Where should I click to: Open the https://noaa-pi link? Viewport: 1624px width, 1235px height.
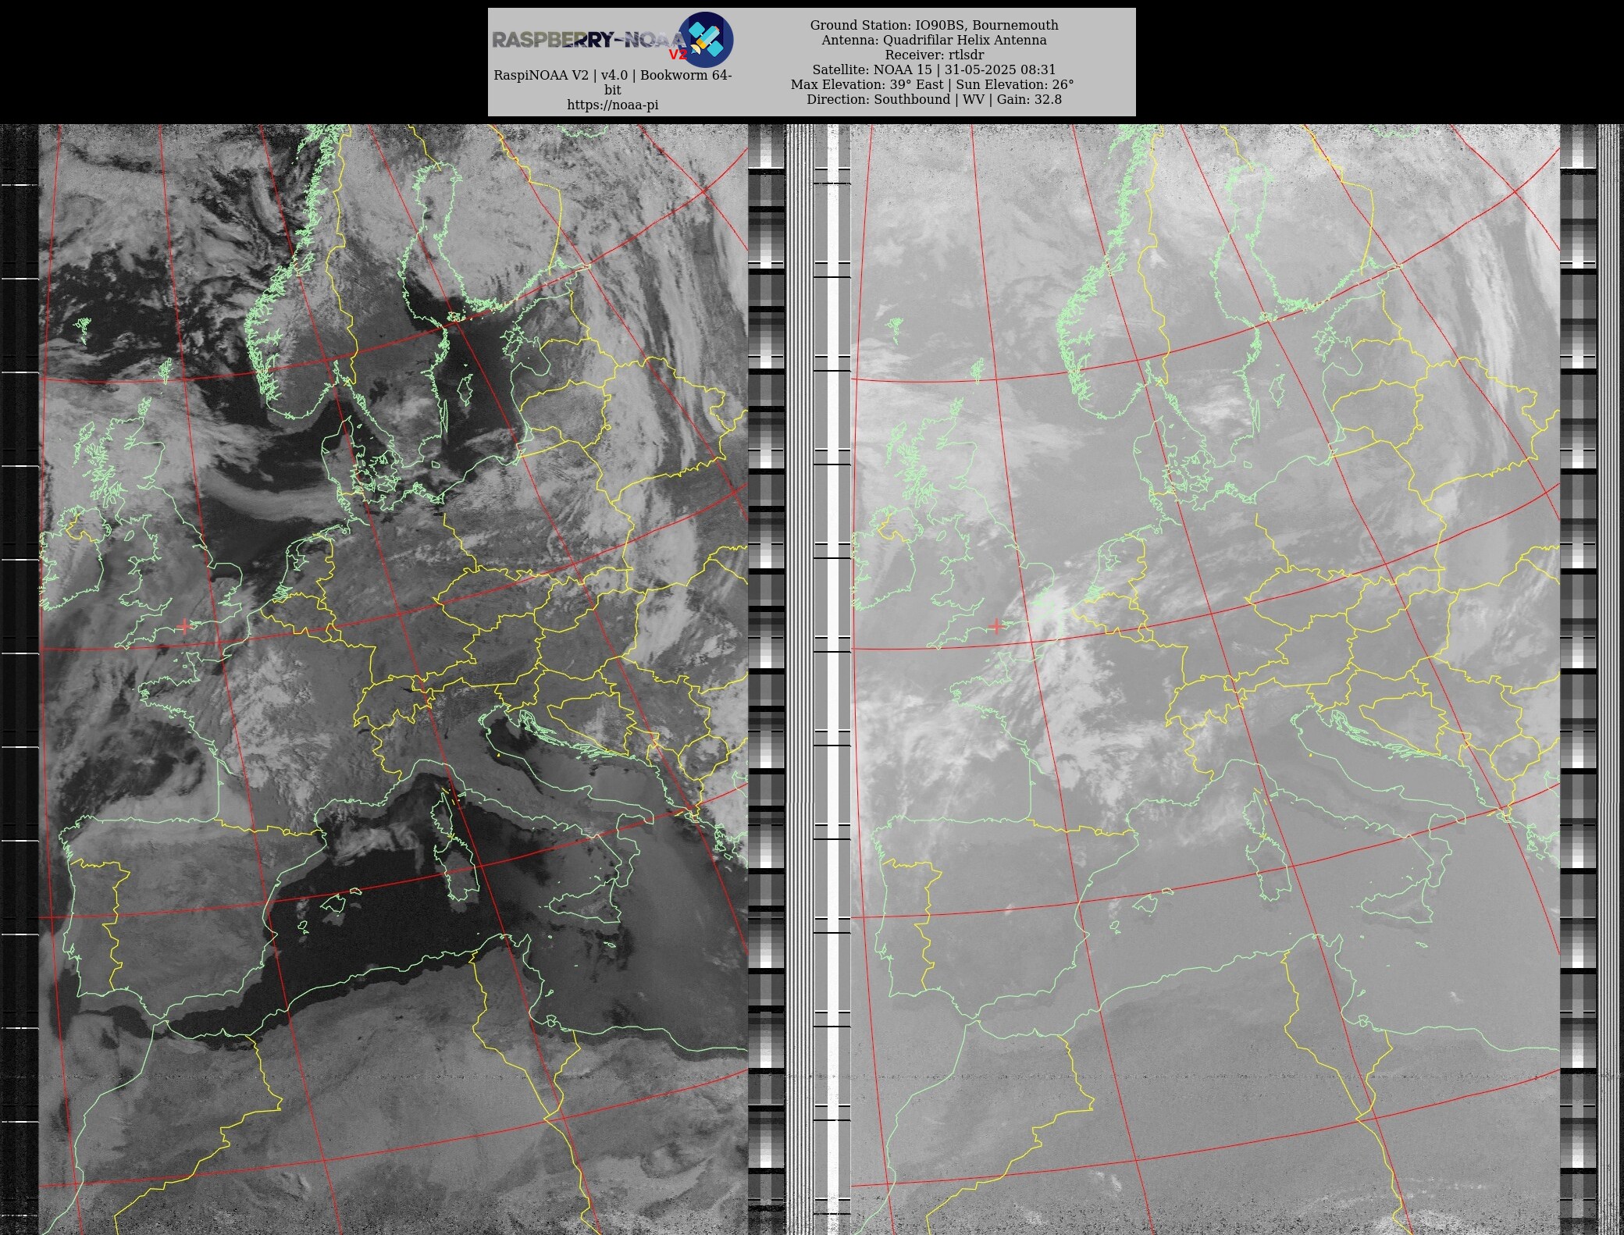[613, 105]
